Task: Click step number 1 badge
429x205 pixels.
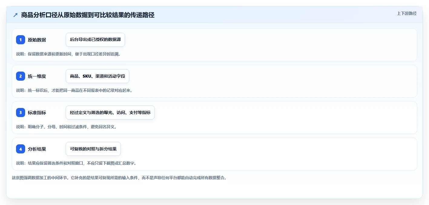Action: coord(21,40)
